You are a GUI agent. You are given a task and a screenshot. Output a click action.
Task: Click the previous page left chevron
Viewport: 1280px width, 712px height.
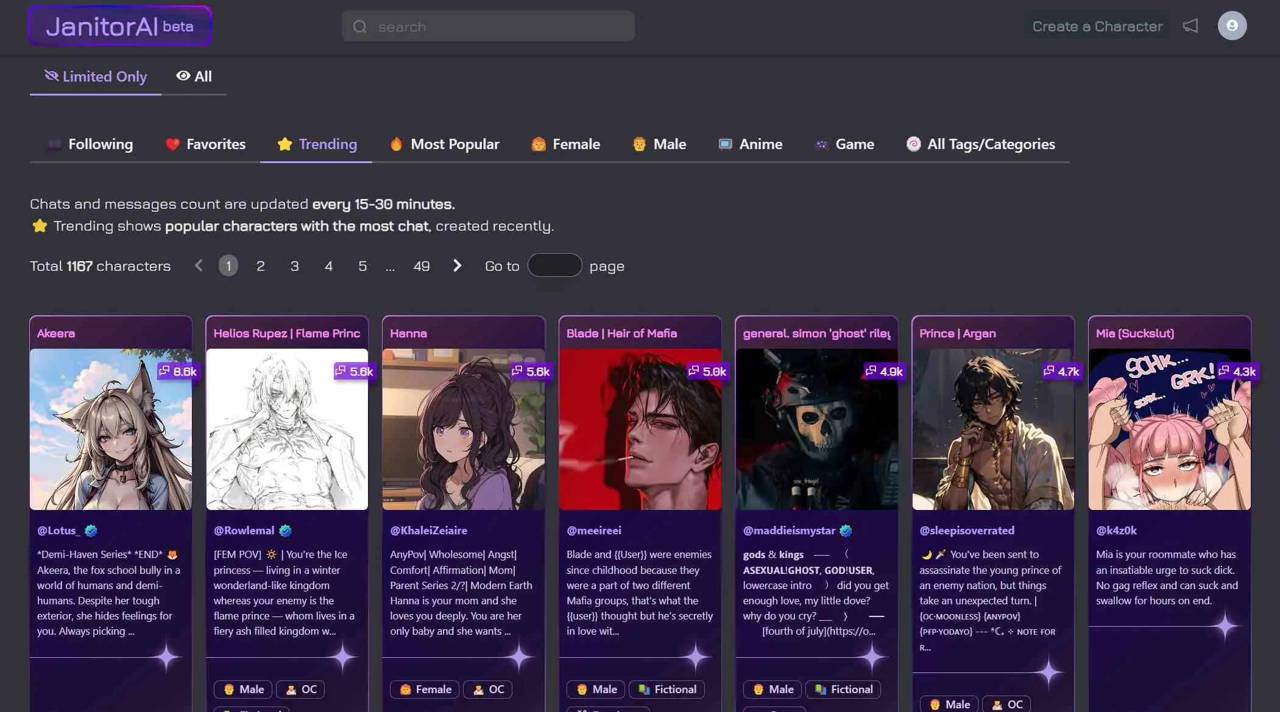point(199,266)
